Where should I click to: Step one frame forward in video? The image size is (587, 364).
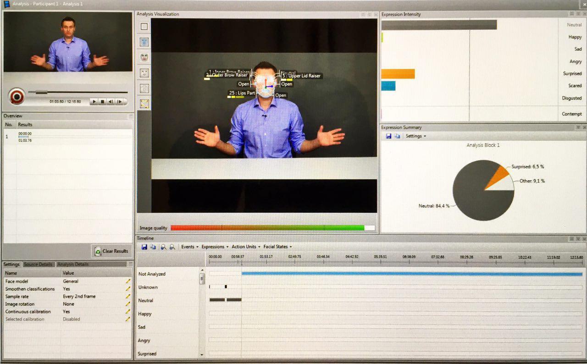pos(119,102)
